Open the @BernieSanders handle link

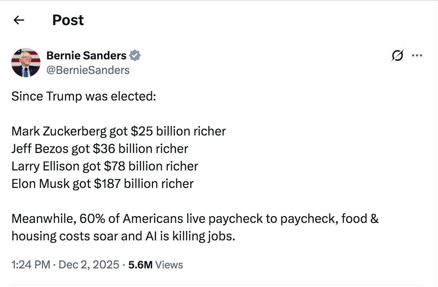[88, 70]
